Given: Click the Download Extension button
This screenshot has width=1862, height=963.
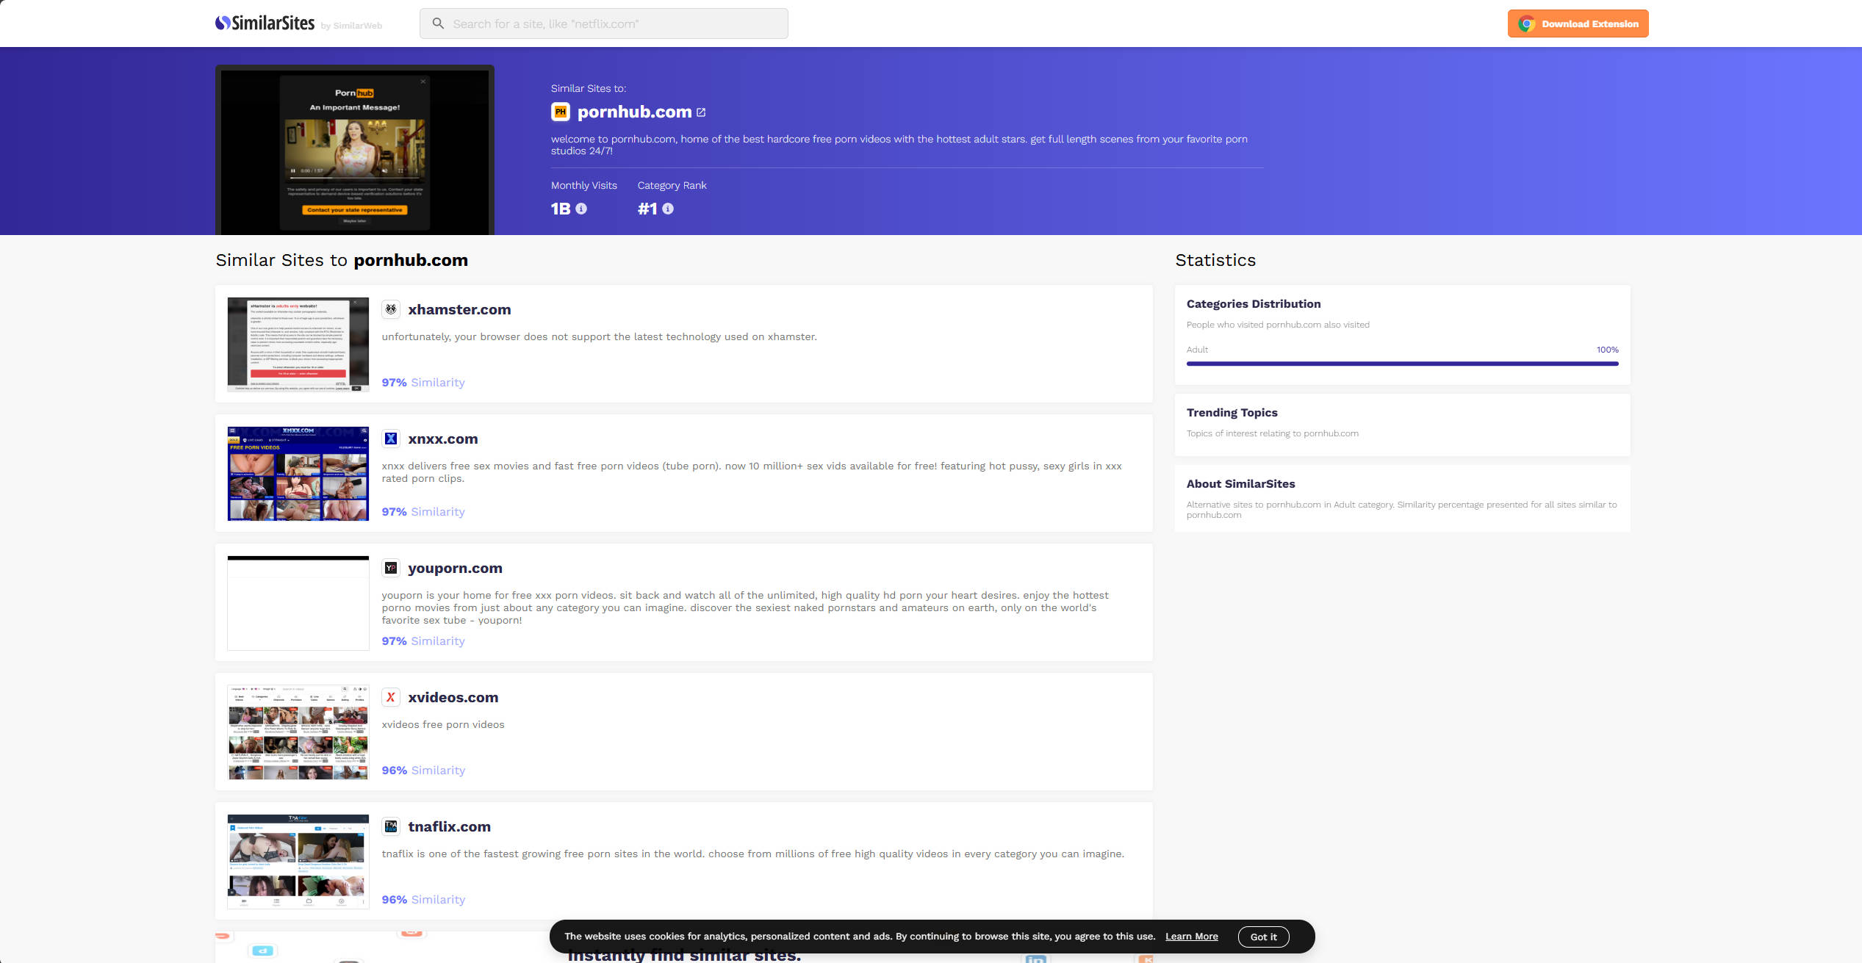Looking at the screenshot, I should (1578, 24).
